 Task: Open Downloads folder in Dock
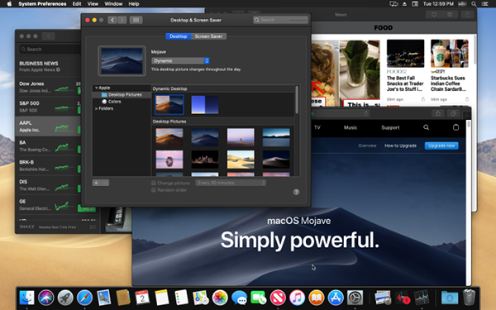[x=450, y=298]
